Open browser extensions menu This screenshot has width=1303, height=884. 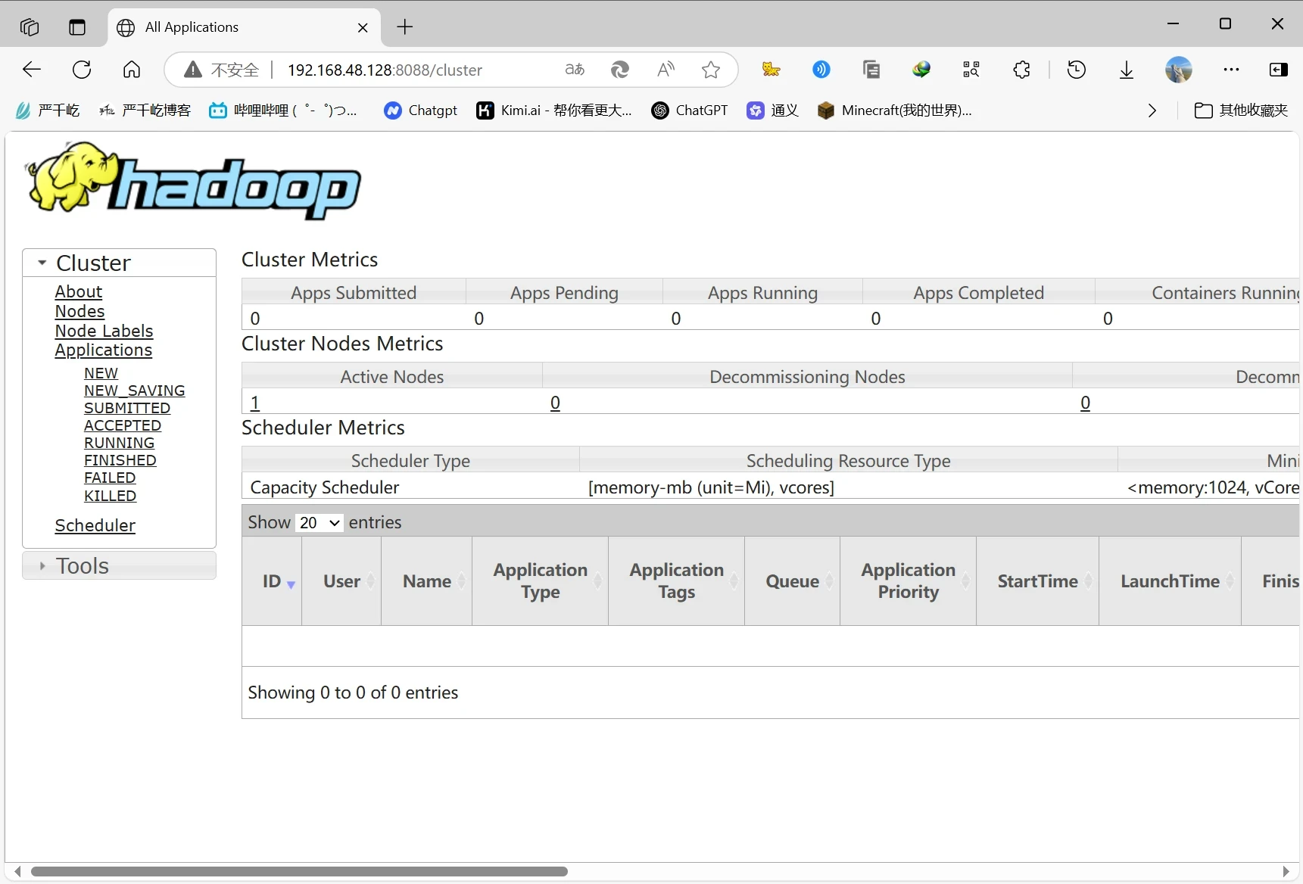pos(1021,70)
